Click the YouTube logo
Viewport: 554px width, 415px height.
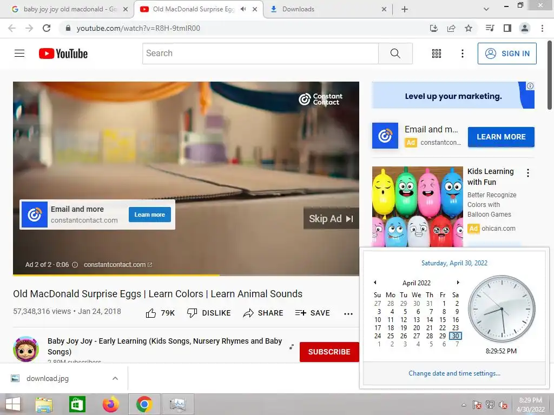point(63,53)
